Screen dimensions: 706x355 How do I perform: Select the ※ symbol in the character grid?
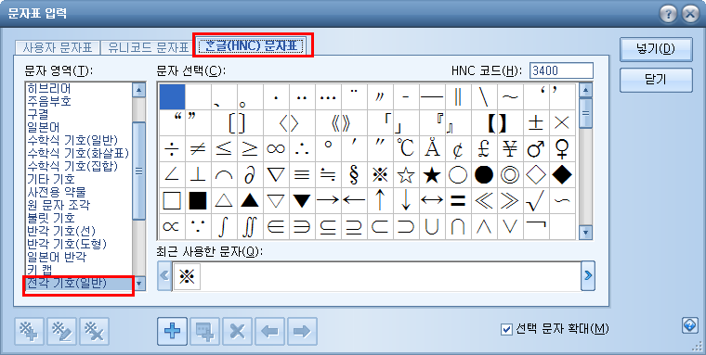coord(380,175)
